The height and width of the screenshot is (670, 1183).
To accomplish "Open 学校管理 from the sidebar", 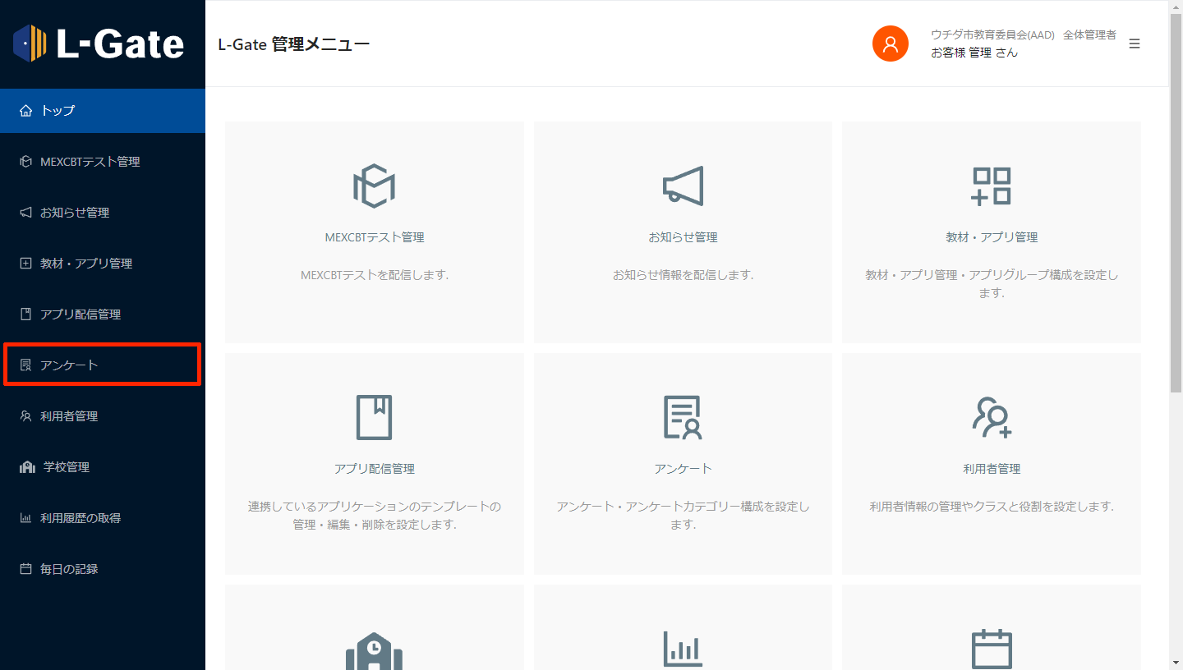I will [66, 467].
